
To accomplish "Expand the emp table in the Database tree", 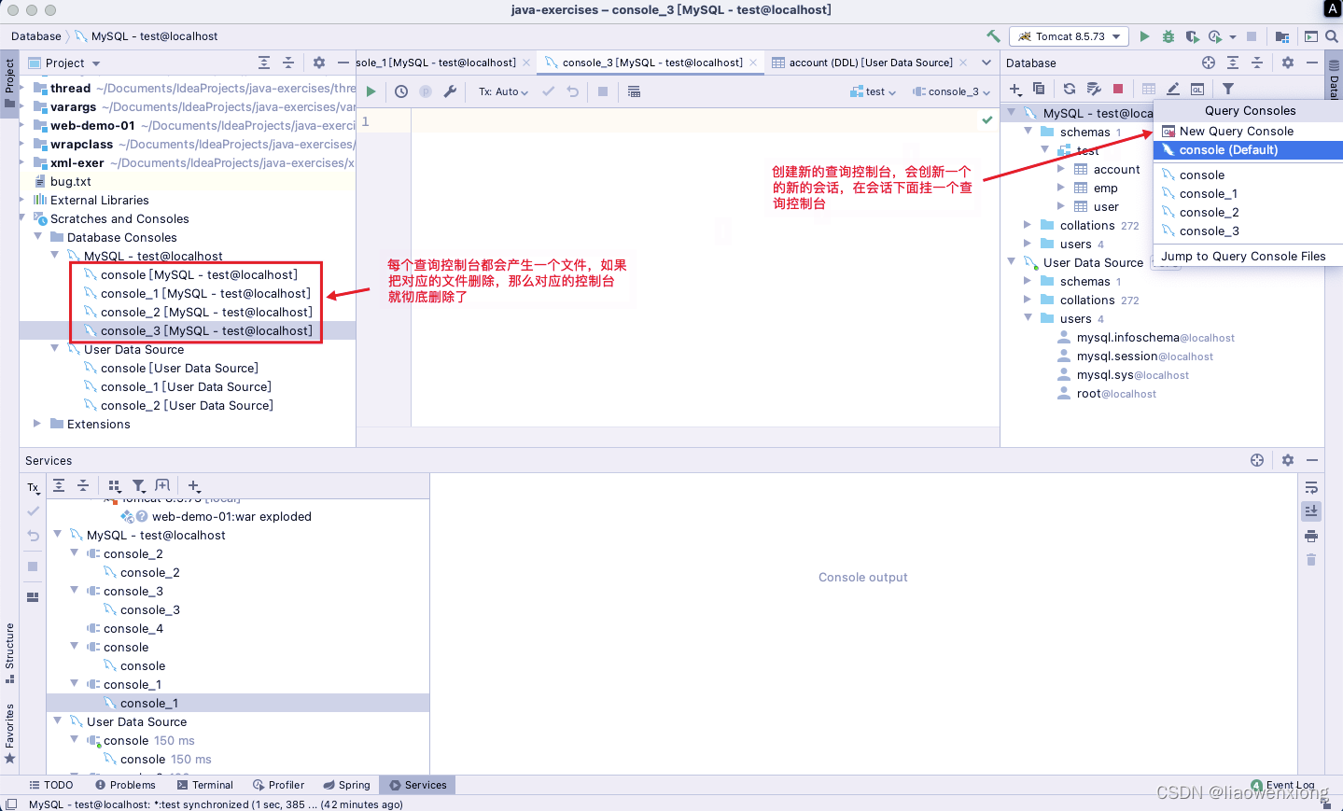I will click(x=1061, y=188).
